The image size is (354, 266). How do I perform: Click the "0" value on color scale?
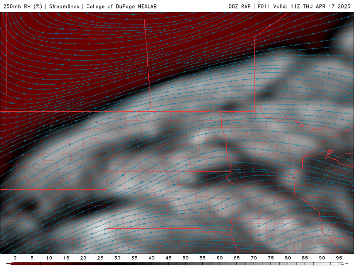click(x=15, y=258)
